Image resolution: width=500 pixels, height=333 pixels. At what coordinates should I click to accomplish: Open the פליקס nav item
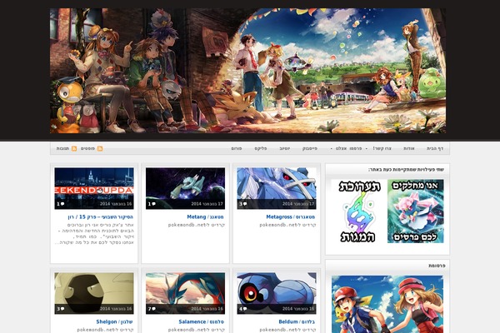[261, 148]
